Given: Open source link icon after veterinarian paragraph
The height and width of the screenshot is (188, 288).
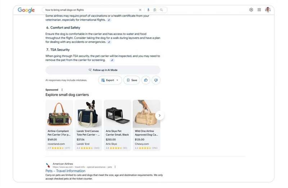Looking at the screenshot, I should tap(109, 20).
